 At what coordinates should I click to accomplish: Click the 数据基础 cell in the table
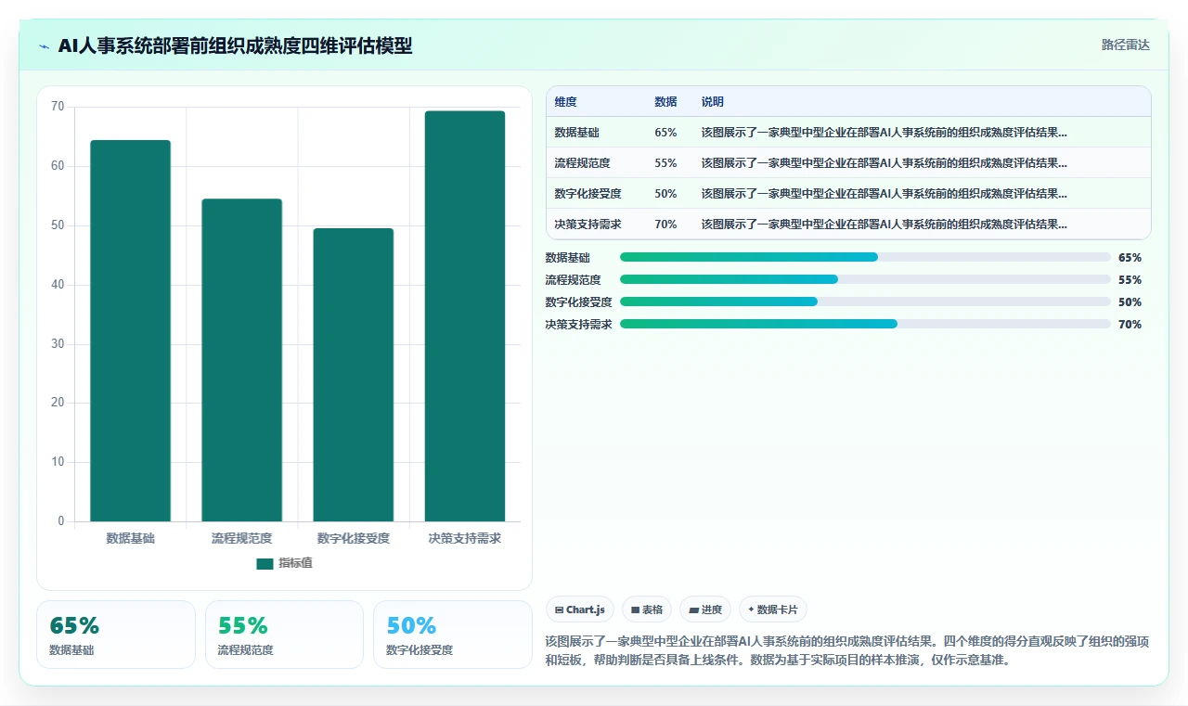(x=576, y=133)
